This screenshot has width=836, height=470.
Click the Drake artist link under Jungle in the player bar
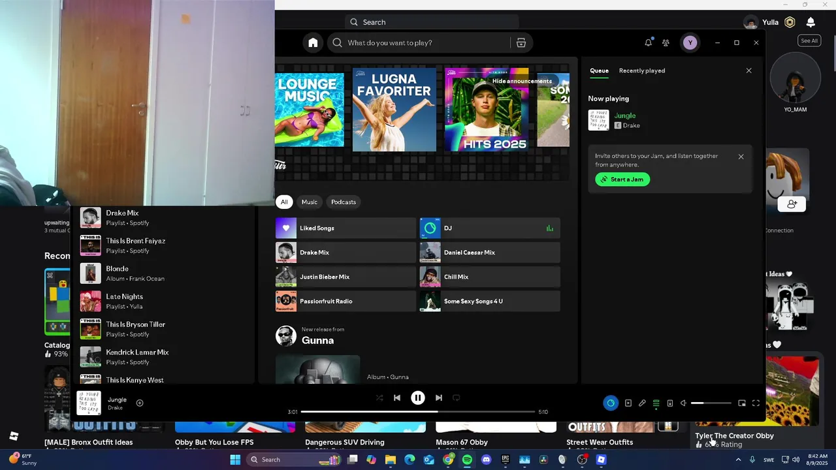115,408
